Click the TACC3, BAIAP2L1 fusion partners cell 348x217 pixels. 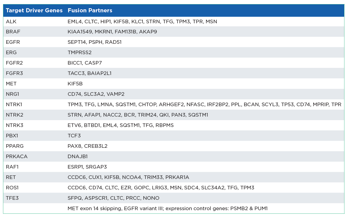tap(90, 73)
